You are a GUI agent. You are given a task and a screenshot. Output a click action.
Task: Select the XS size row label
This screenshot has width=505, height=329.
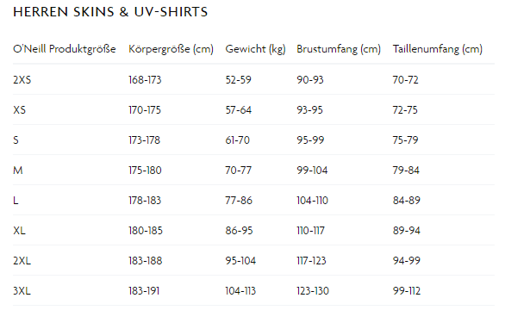[19, 109]
